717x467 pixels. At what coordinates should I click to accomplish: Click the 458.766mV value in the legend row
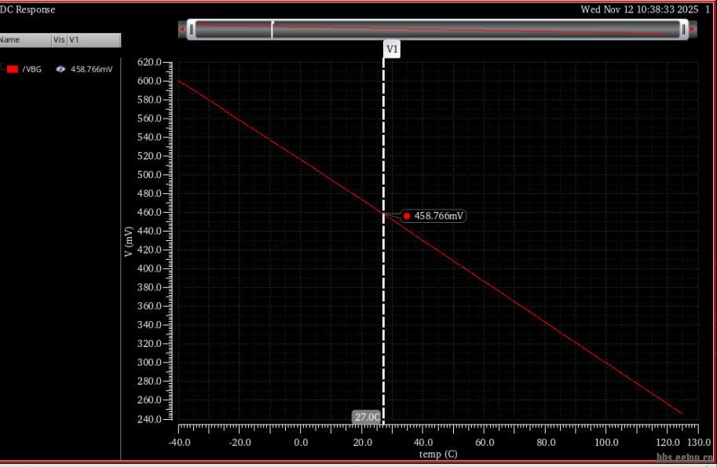point(91,69)
